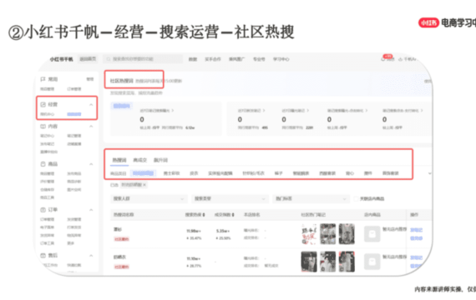The image size is (476, 300).
Task: Open the notification bell with red badge
Action: pos(383,59)
